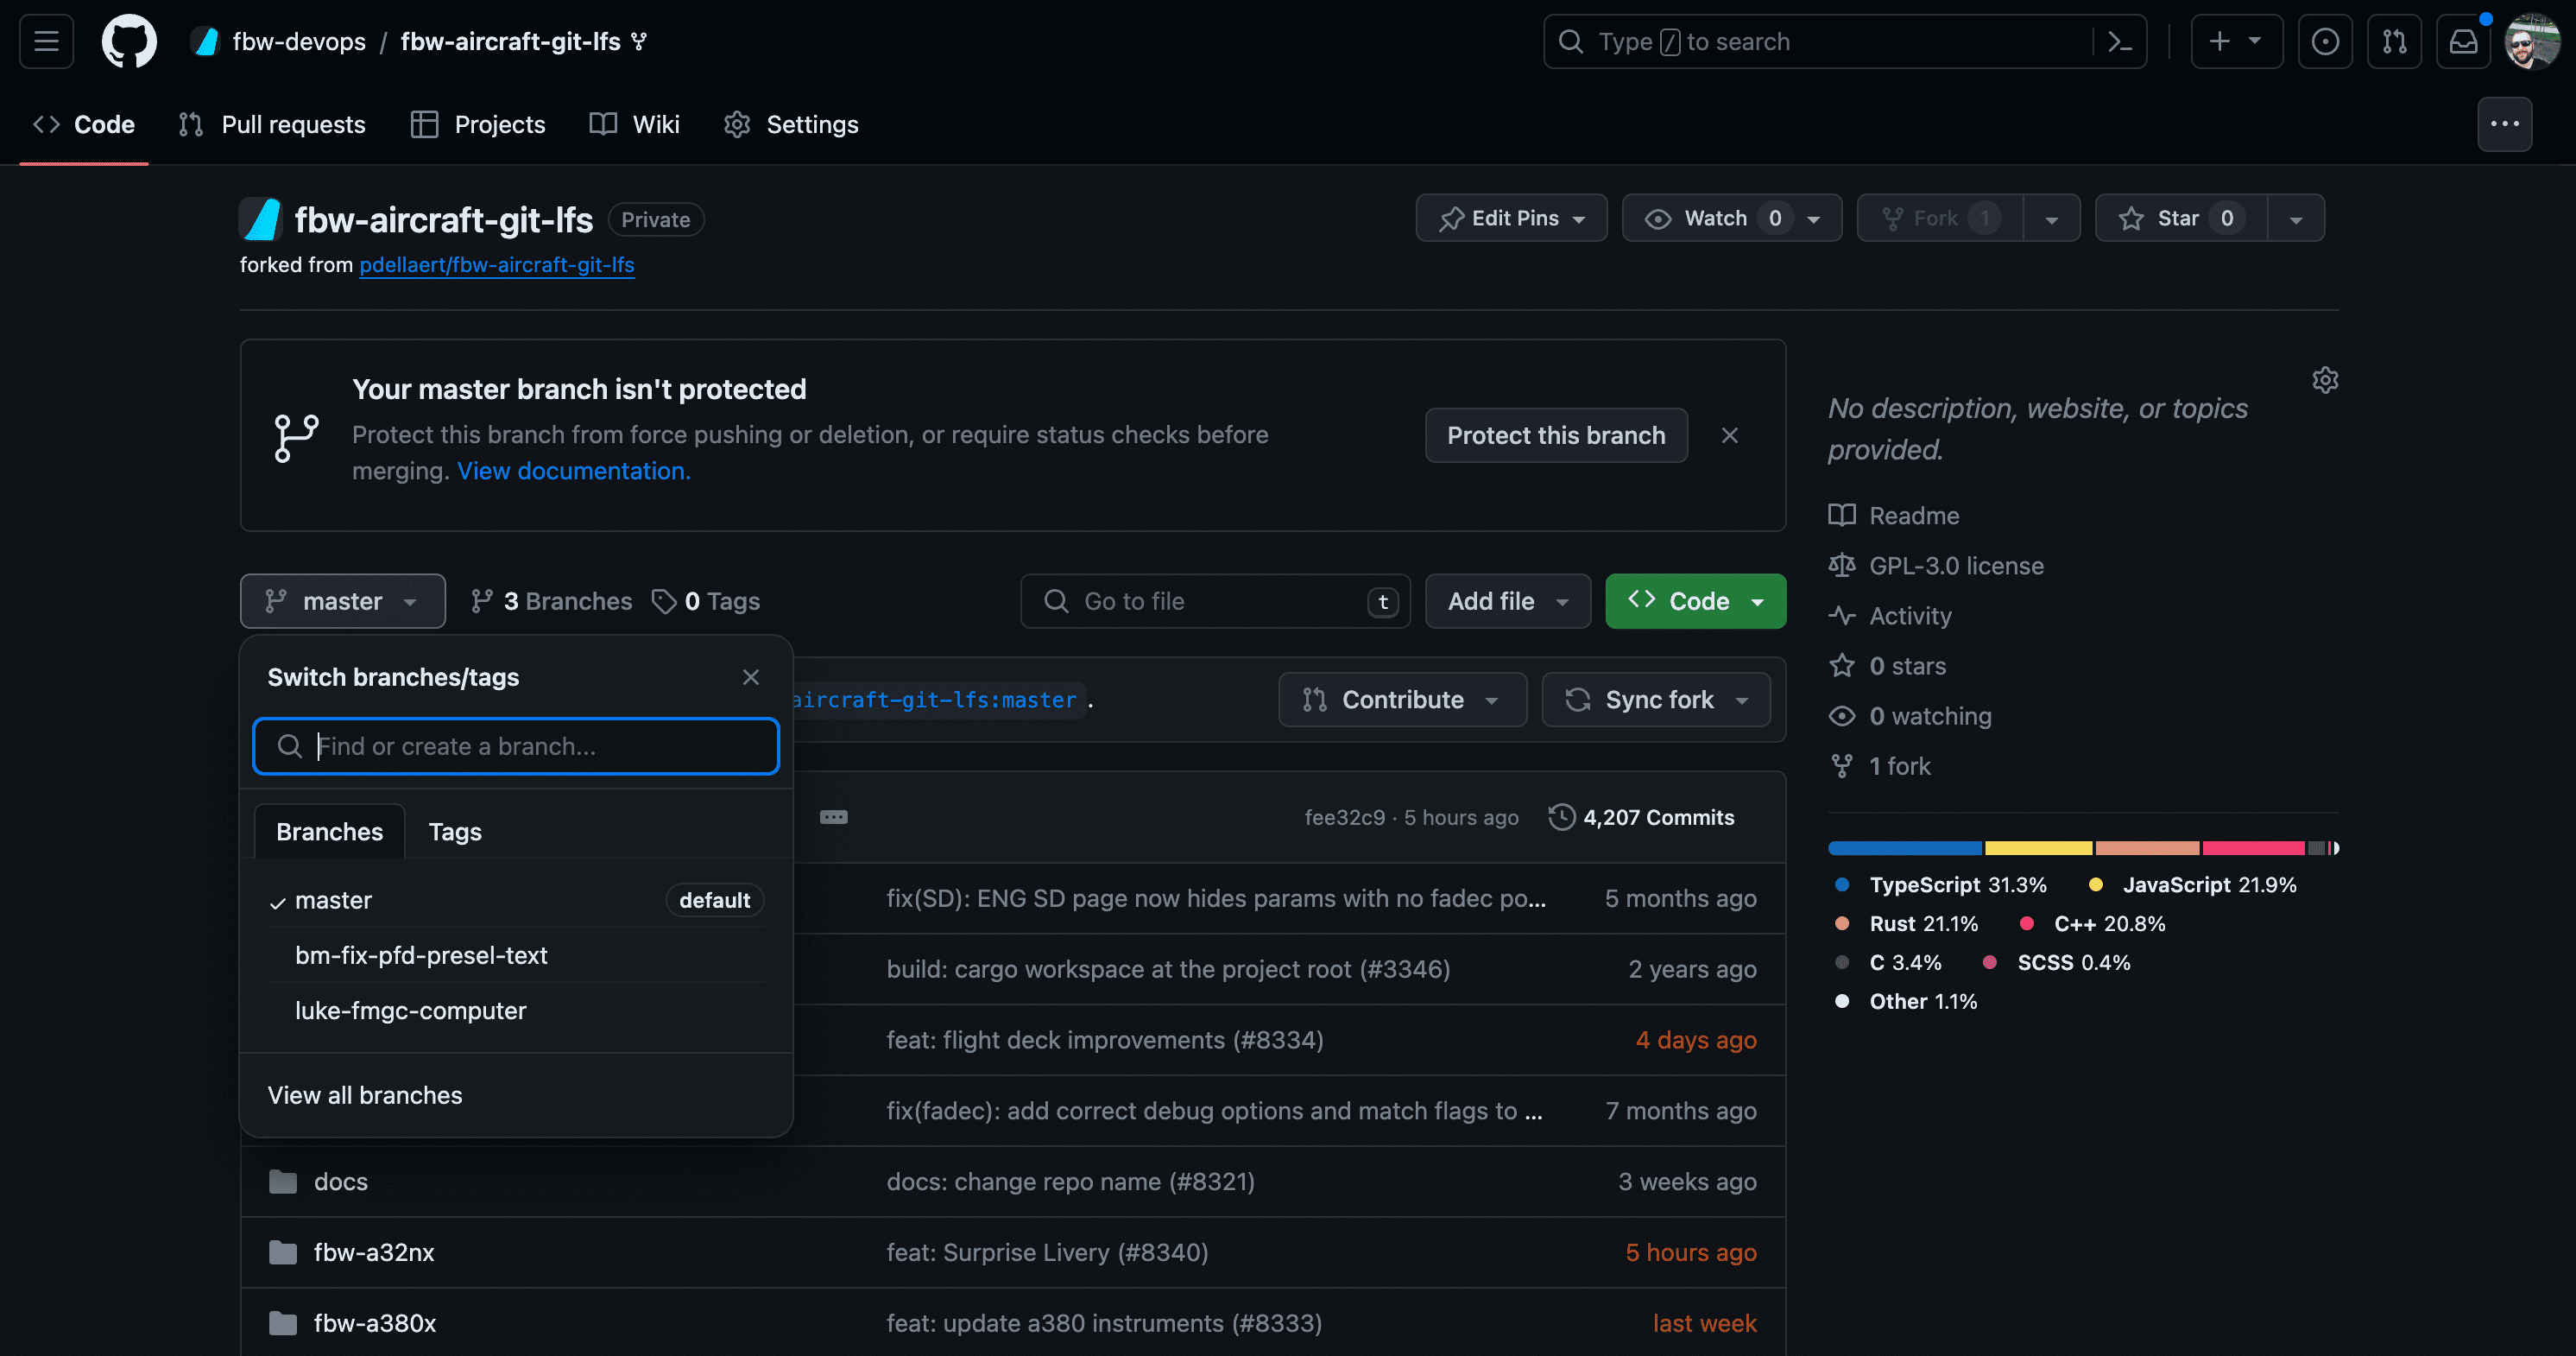Click the About section settings gear

pyautogui.click(x=2325, y=380)
